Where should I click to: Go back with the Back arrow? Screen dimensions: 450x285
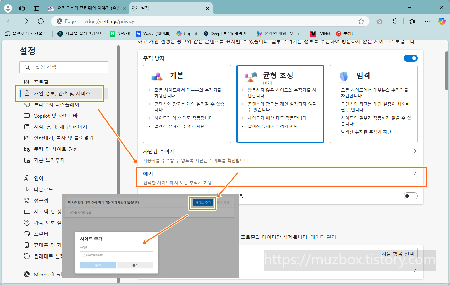point(10,21)
